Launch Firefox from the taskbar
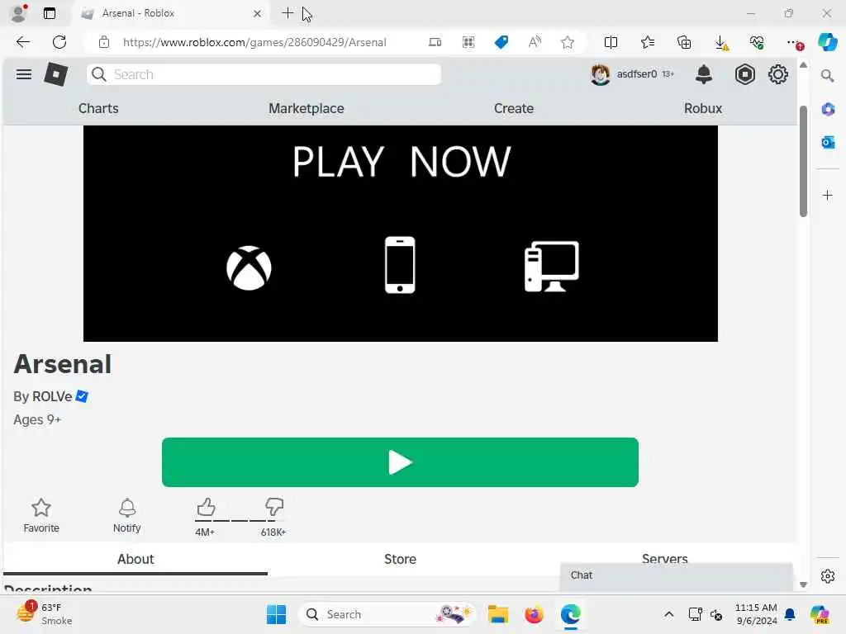This screenshot has width=846, height=634. click(x=534, y=614)
